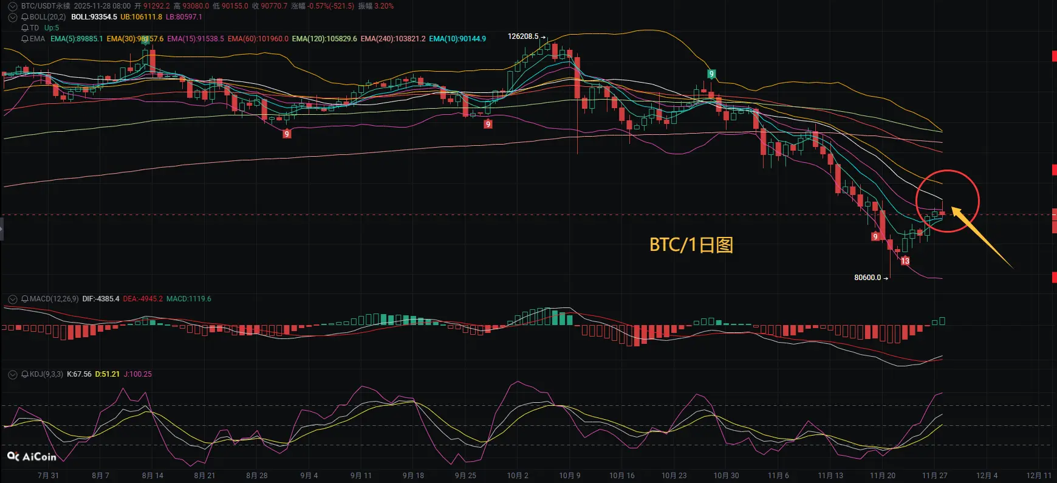The height and width of the screenshot is (483, 1057).
Task: Click the red TD 13 marker near the low
Action: [905, 261]
